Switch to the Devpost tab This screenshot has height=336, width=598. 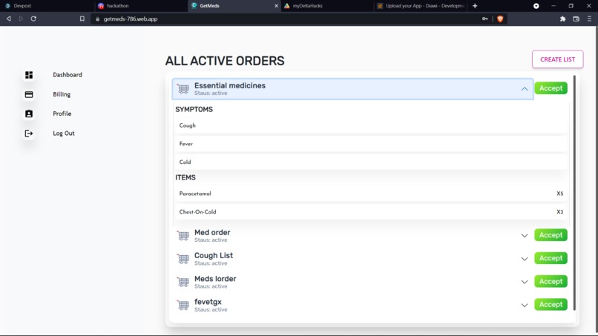[47, 6]
